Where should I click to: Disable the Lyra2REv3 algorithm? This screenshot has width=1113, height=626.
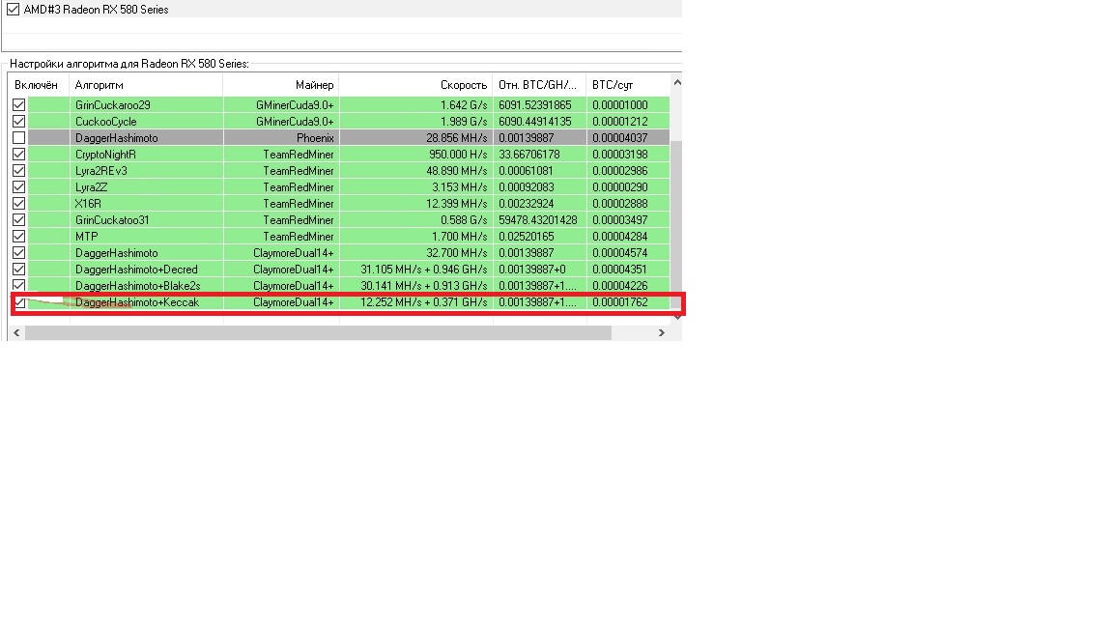[x=17, y=170]
